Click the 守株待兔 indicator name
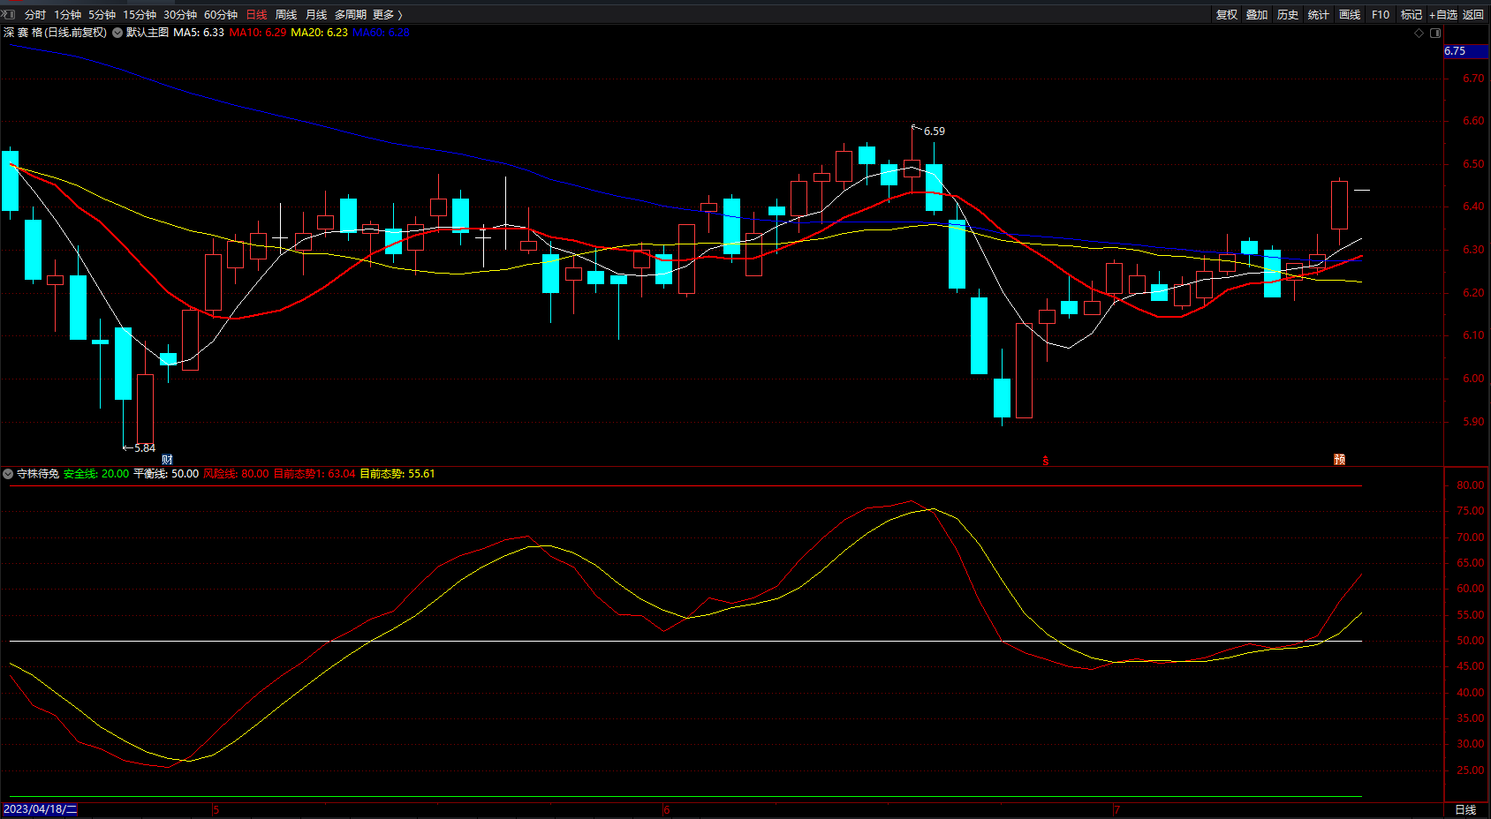The height and width of the screenshot is (819, 1491). point(38,474)
